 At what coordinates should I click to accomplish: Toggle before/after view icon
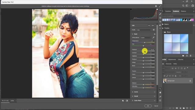point(127,101)
